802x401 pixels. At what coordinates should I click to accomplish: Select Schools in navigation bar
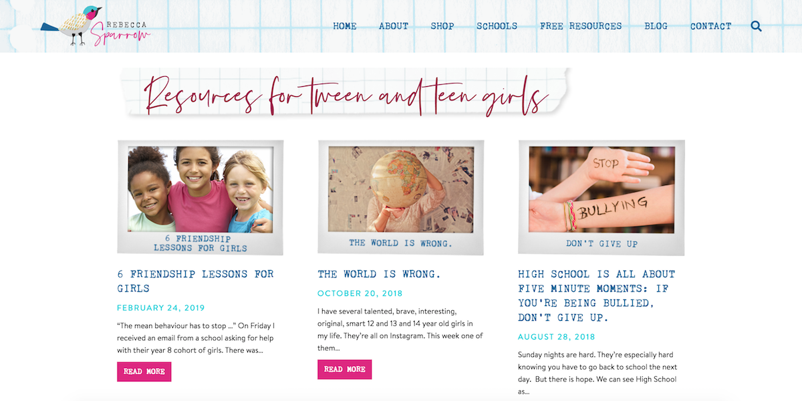point(497,26)
